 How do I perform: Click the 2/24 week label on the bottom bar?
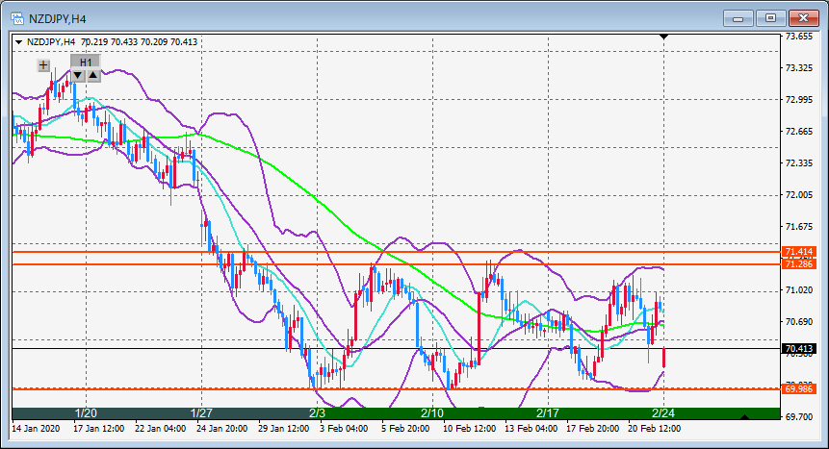pos(663,413)
